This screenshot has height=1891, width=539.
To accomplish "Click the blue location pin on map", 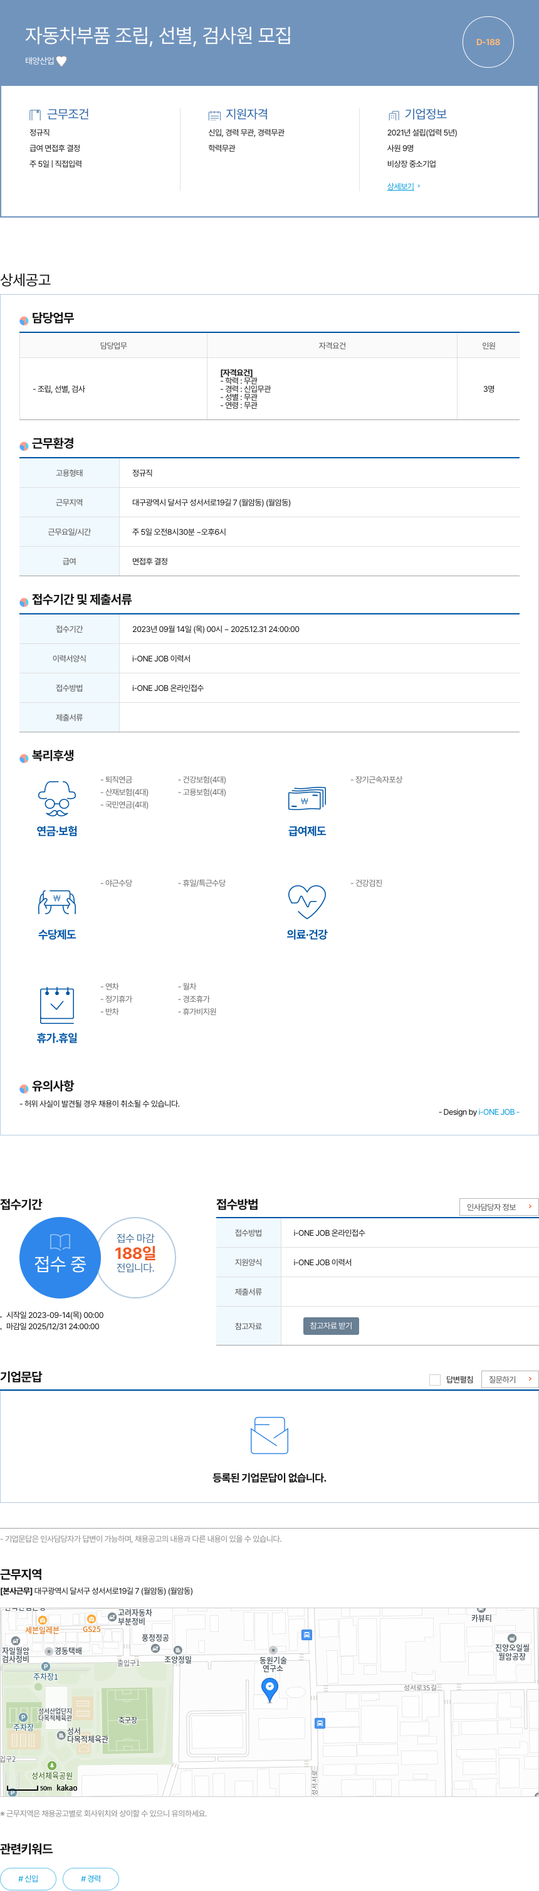I will [270, 1690].
